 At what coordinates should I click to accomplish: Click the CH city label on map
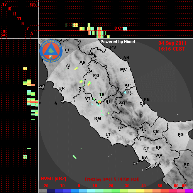142,103
